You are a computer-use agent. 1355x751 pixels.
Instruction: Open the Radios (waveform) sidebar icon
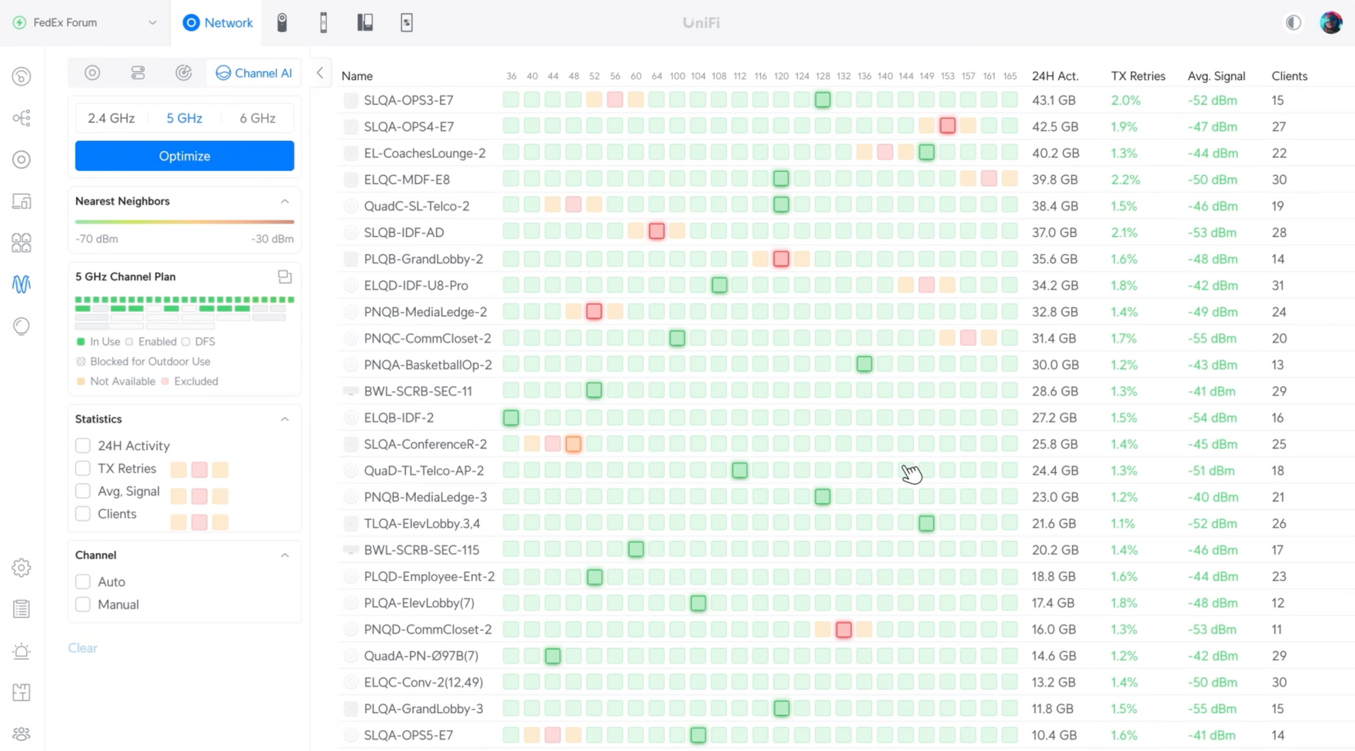[21, 284]
